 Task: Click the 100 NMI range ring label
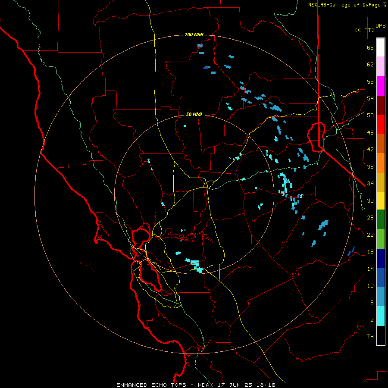coord(194,34)
